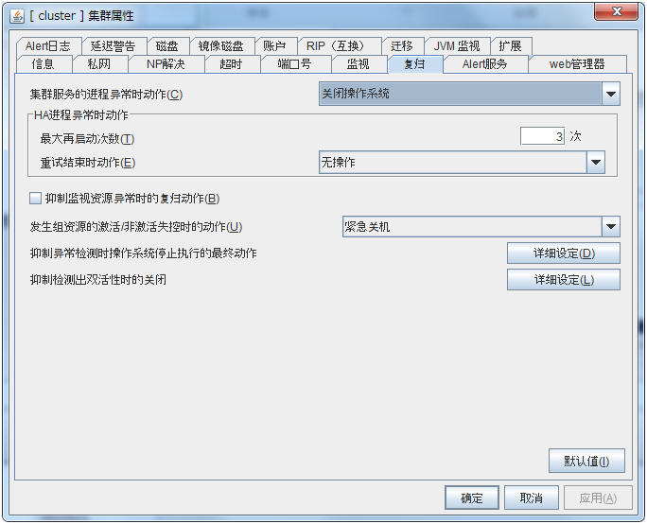Viewport: 647px width, 524px height.
Task: Click the 最大再启动次数 input field
Action: click(542, 136)
